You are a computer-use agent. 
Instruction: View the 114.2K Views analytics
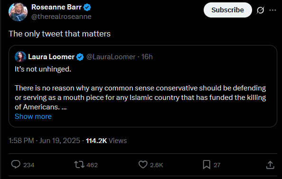pyautogui.click(x=106, y=141)
